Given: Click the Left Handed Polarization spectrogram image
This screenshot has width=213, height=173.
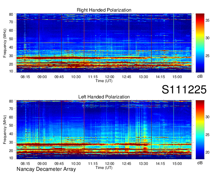Looking at the screenshot, I should (x=104, y=130).
